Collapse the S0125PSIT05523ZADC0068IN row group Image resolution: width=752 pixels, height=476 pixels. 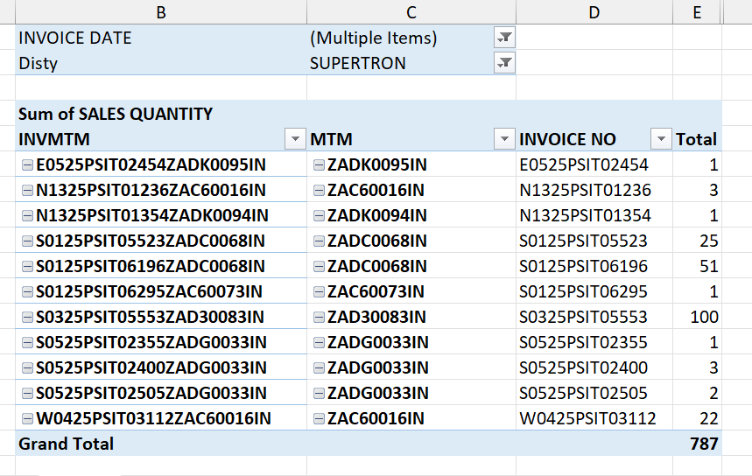tap(26, 241)
